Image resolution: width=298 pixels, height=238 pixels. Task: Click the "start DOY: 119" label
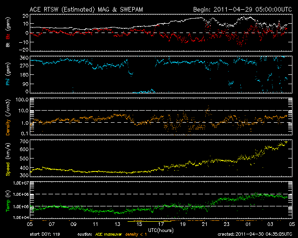coord(45,234)
